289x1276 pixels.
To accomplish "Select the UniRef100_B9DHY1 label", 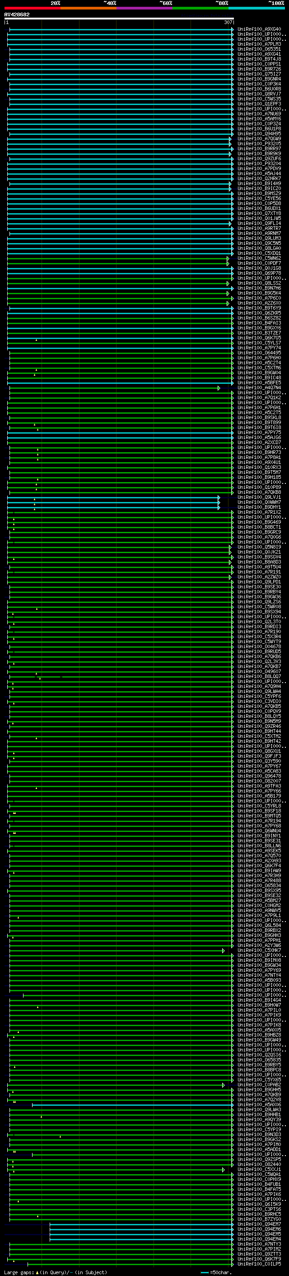I will click(x=259, y=507).
